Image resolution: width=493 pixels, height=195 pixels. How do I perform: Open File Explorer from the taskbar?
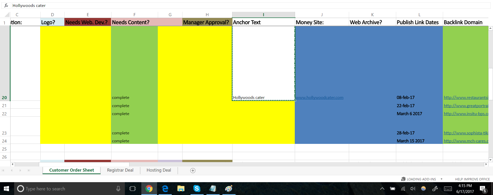tap(181, 189)
